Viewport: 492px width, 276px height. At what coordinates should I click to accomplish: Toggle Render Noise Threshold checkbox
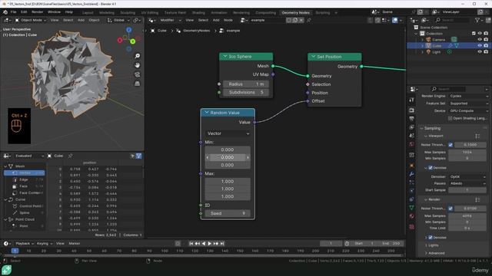click(x=450, y=209)
